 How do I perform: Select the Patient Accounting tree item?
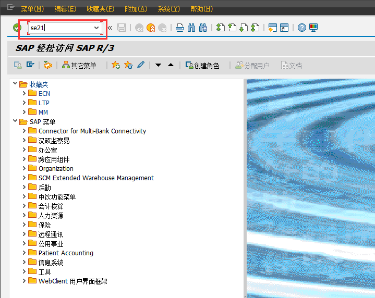pos(66,253)
